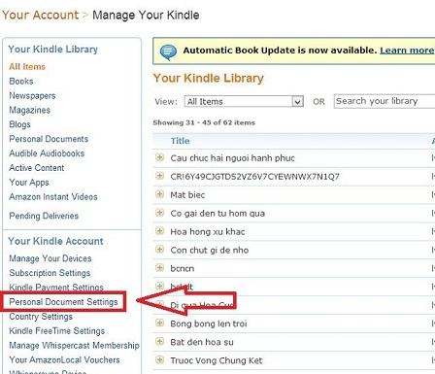Sort by the Title column header
Viewport: 435px width, 374px height.
click(181, 141)
